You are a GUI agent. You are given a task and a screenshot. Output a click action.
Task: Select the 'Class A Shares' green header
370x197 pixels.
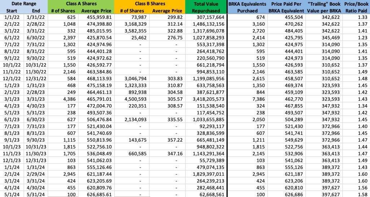point(81,4)
